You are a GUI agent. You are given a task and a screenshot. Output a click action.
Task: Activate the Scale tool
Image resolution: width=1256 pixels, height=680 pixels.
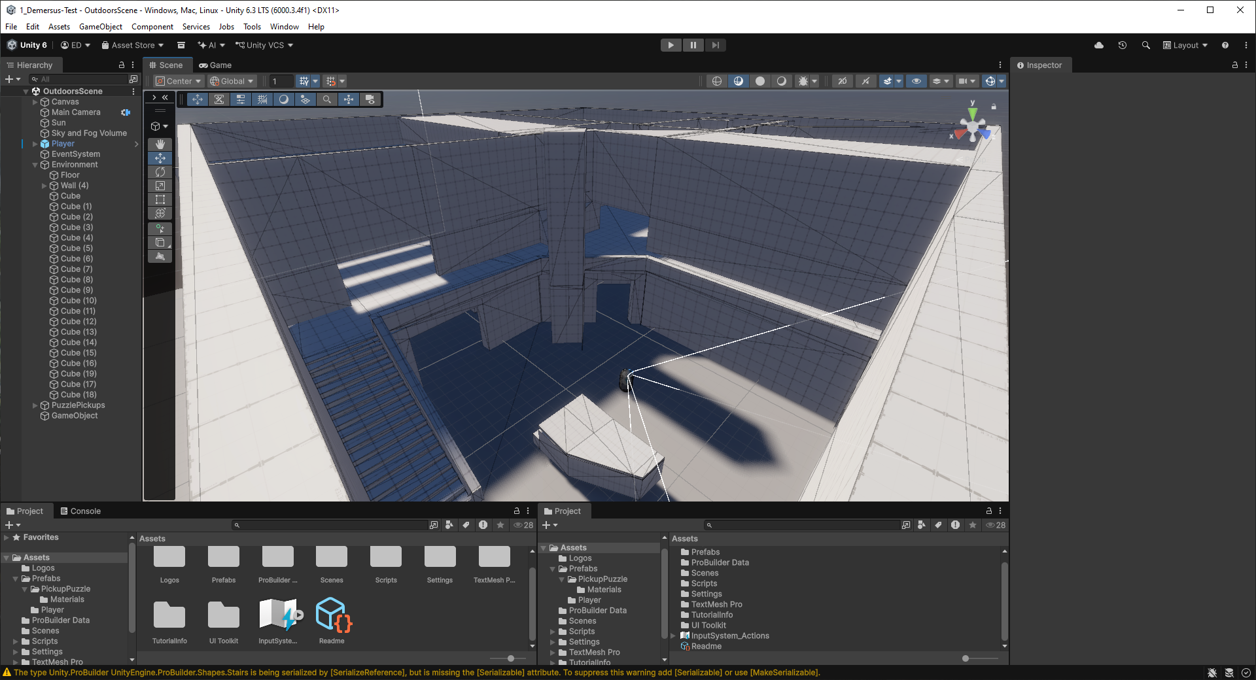(160, 185)
